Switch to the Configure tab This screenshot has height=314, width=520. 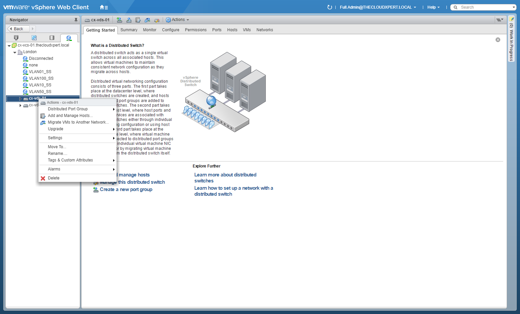pyautogui.click(x=170, y=30)
